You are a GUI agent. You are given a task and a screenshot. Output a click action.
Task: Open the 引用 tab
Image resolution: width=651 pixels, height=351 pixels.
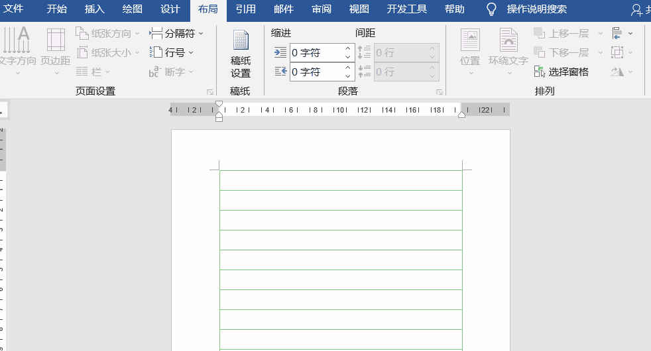pos(246,9)
